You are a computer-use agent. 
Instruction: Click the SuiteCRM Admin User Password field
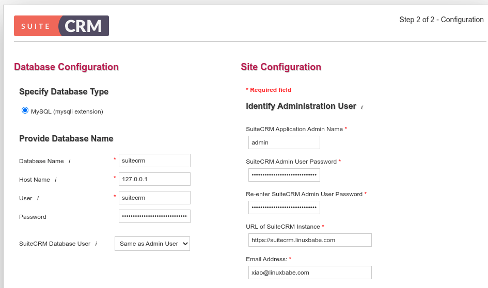284,175
